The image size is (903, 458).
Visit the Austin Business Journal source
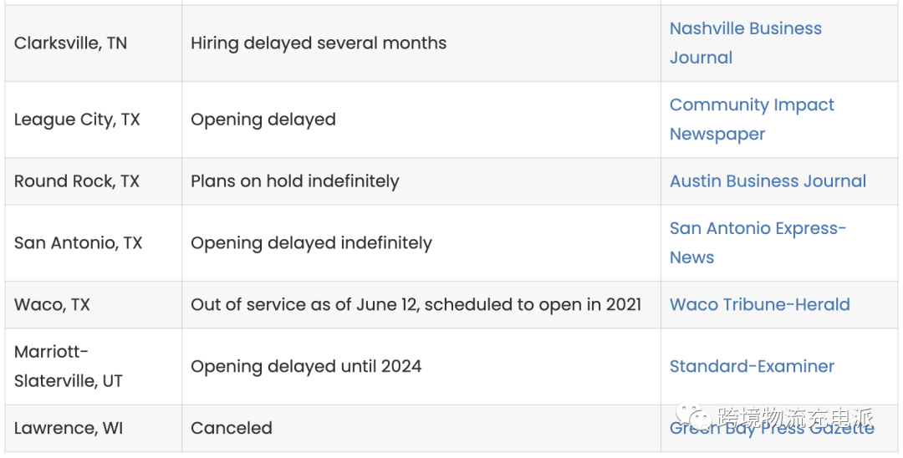coord(768,181)
